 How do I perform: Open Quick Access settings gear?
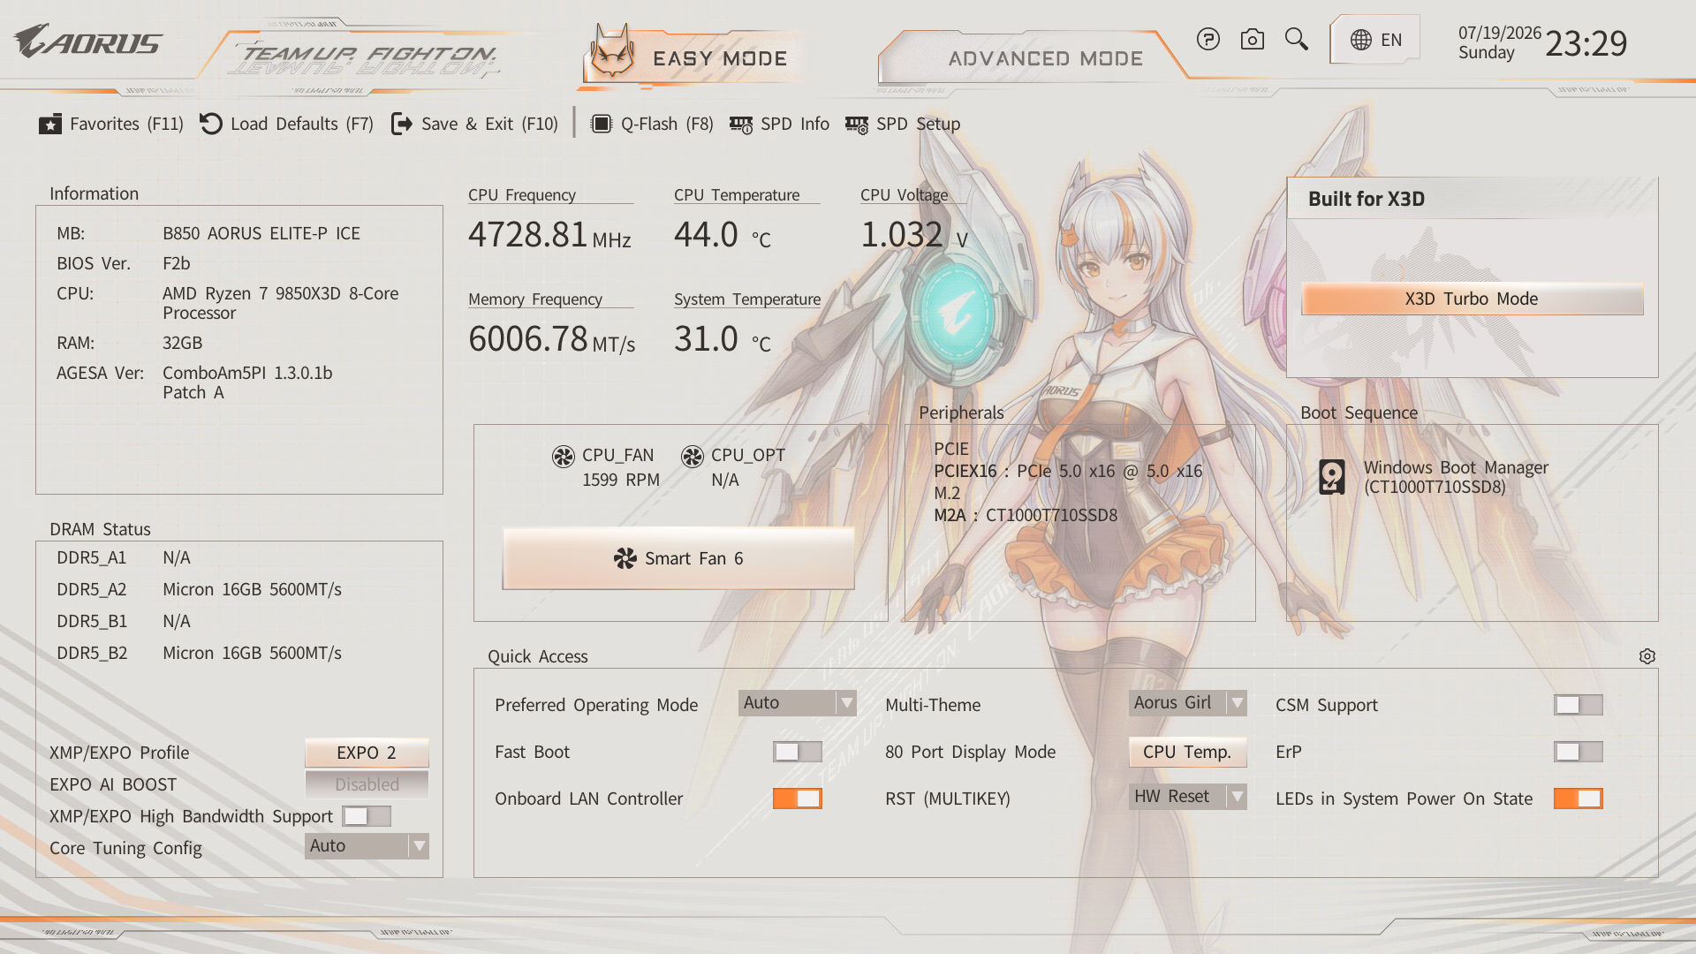(x=1647, y=656)
